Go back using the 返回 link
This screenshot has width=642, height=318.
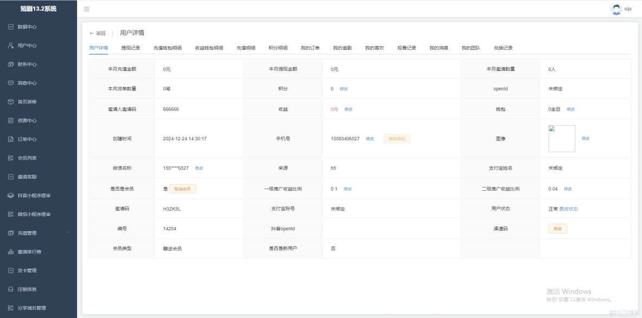click(97, 33)
